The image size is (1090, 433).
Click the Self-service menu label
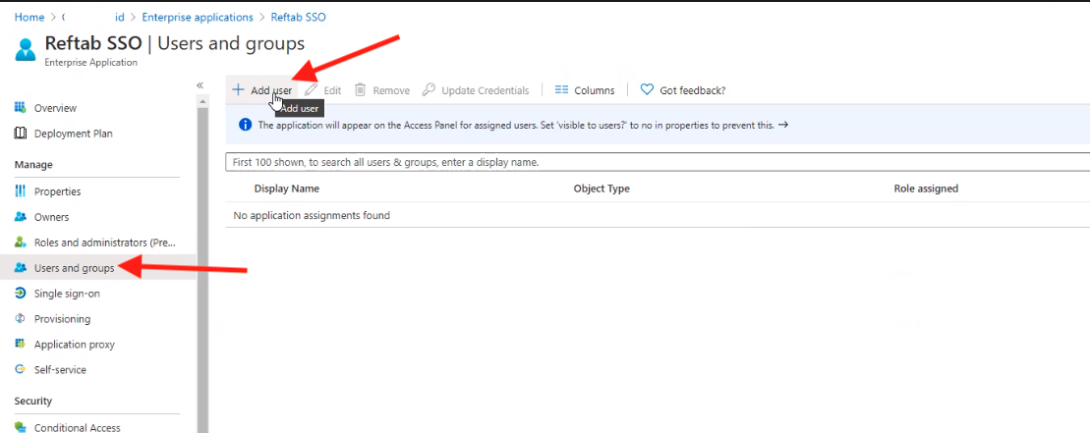61,370
